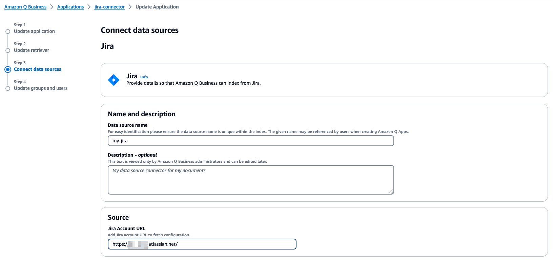Viewport: 554px width, 260px height.
Task: Click the Connect data sources step label
Action: [x=38, y=69]
